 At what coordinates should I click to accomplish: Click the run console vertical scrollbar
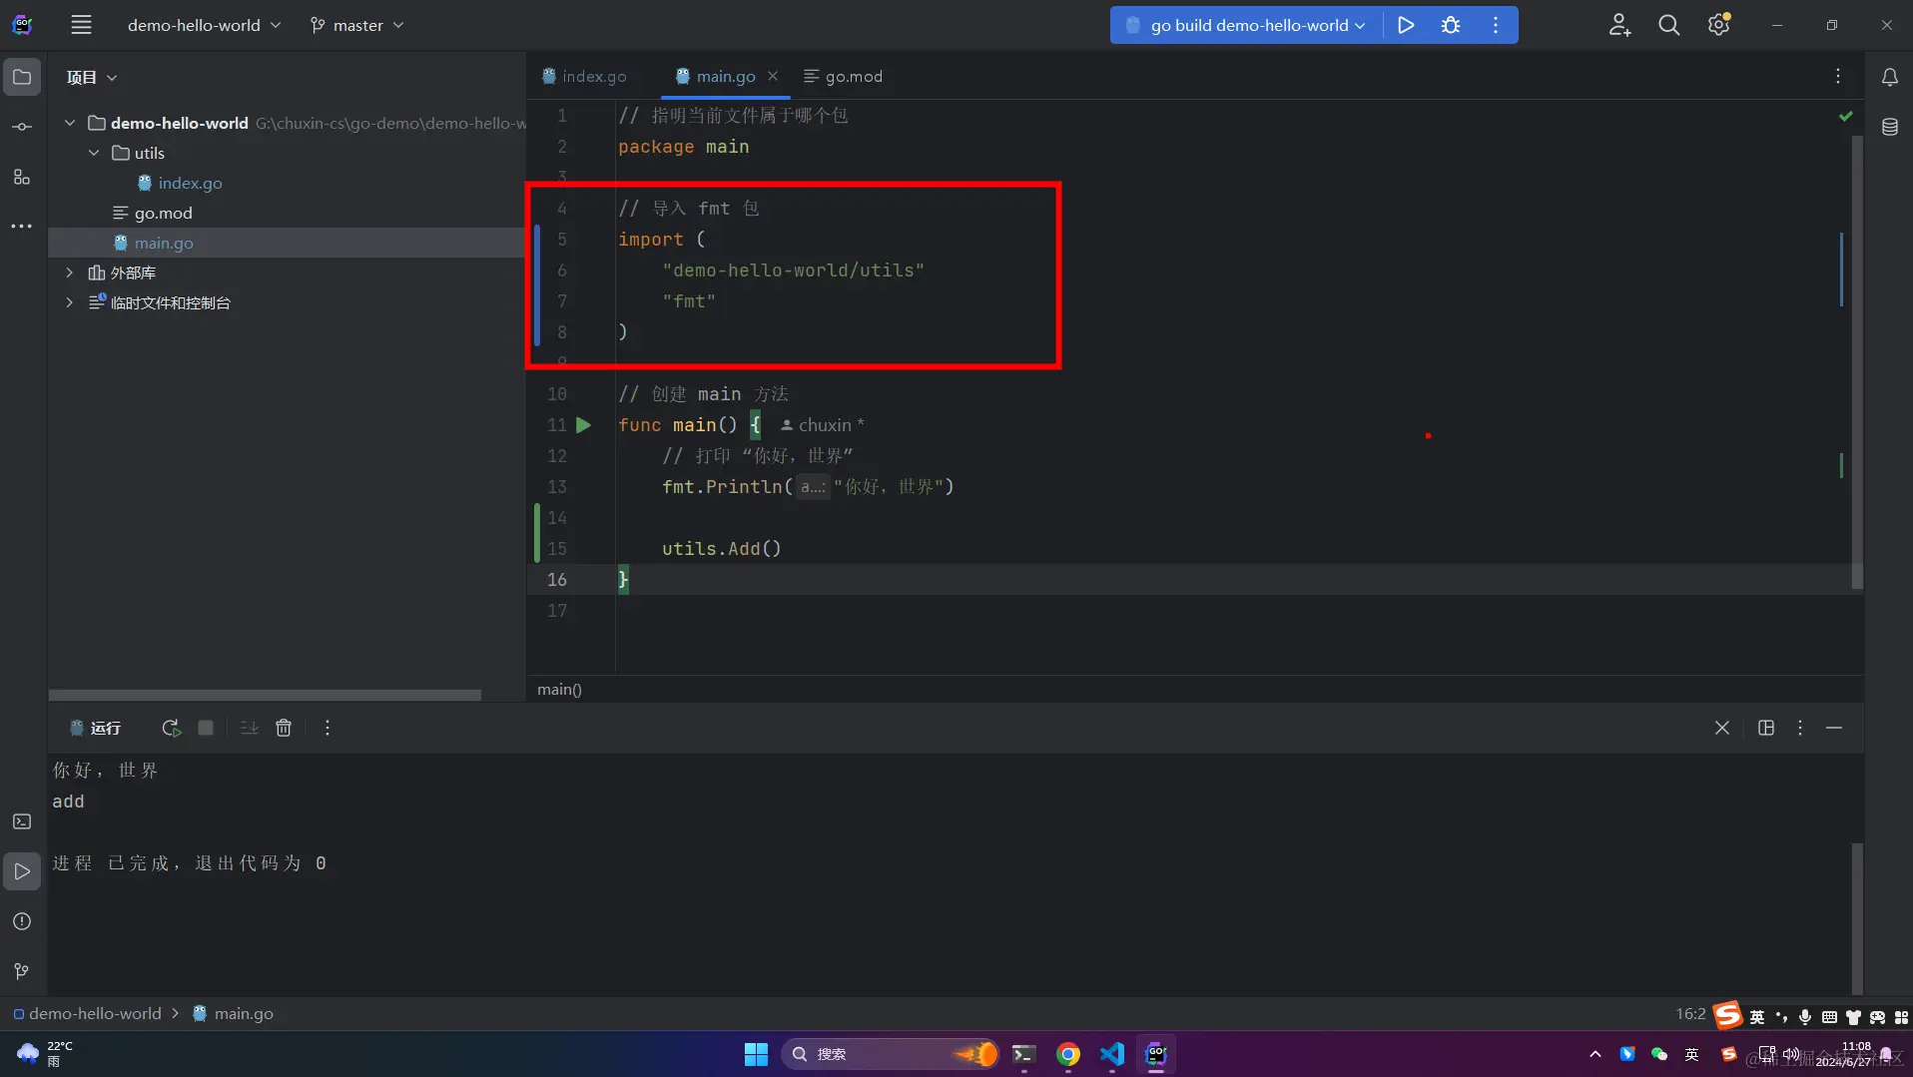coord(1857,918)
